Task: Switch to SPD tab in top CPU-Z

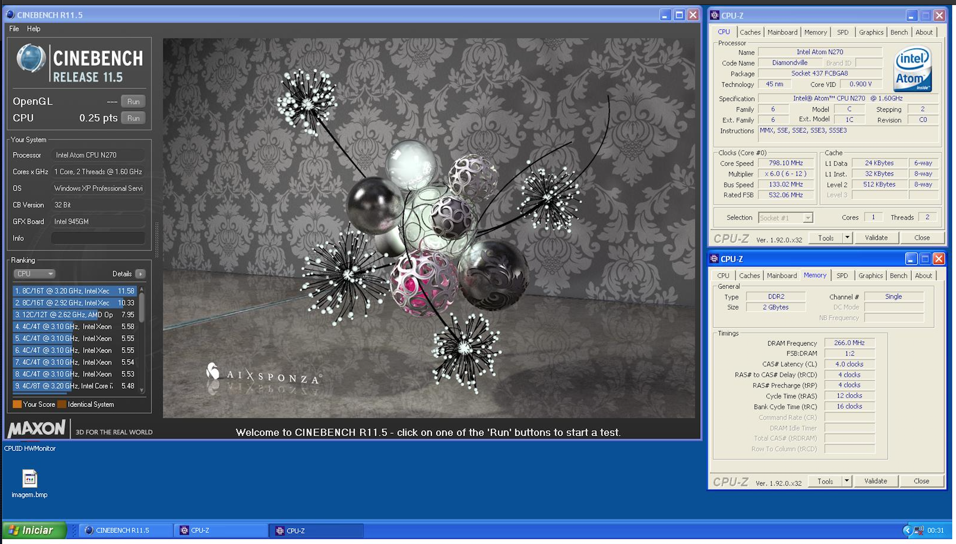Action: 842,32
